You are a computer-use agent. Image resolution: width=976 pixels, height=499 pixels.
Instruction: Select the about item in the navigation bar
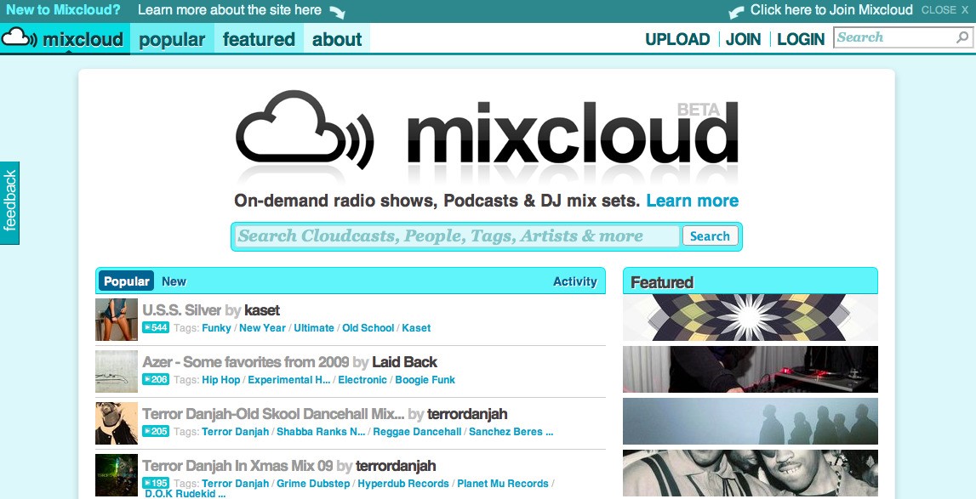tap(336, 39)
